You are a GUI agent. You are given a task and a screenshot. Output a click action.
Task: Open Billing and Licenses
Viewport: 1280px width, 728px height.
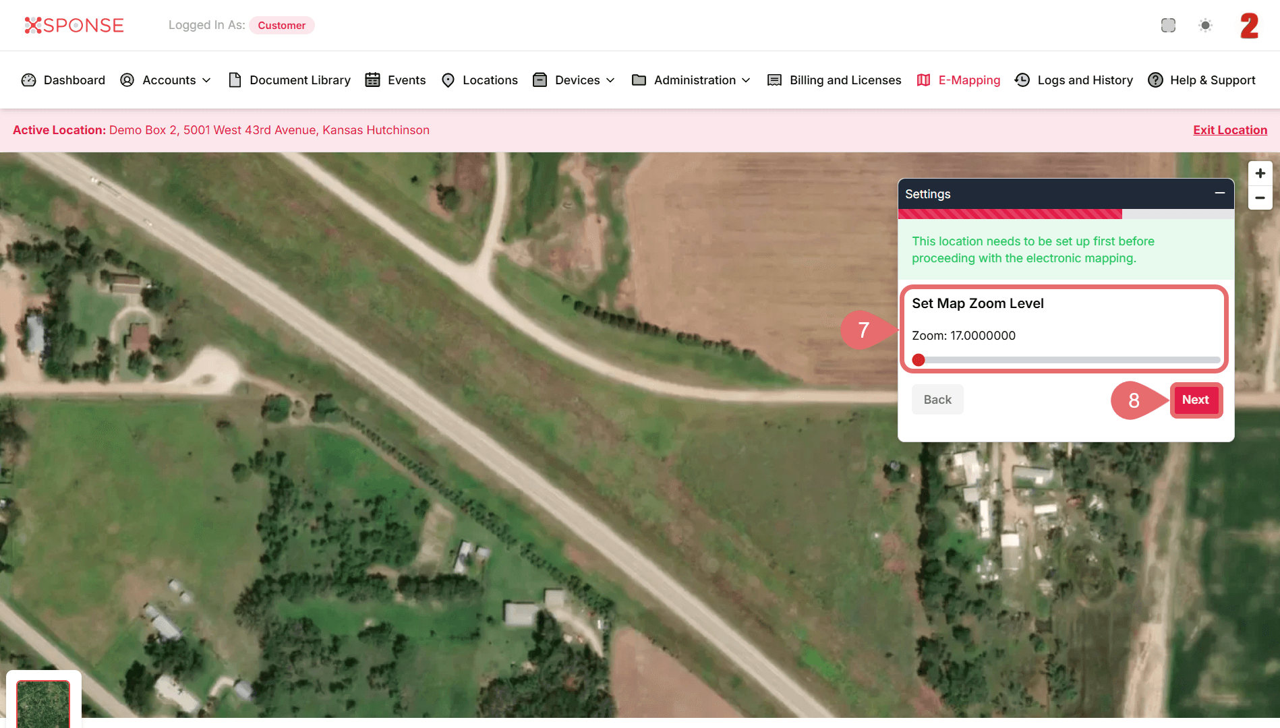coord(835,80)
